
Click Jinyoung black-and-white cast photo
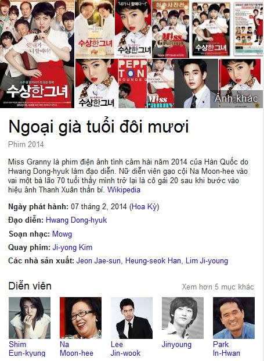(x=183, y=318)
